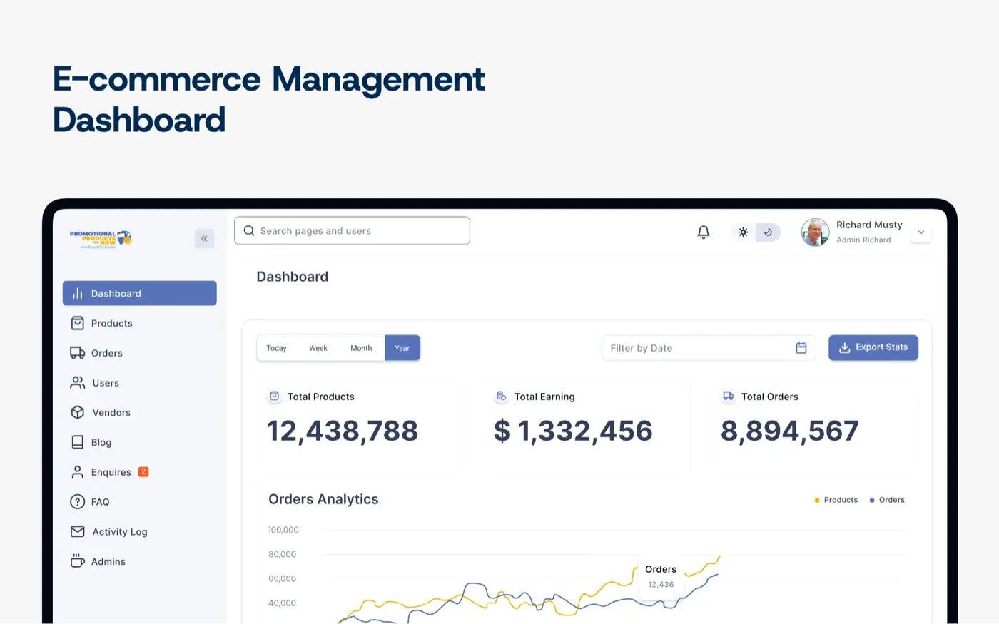Click the Total Orders truck icon
The width and height of the screenshot is (999, 624).
728,397
